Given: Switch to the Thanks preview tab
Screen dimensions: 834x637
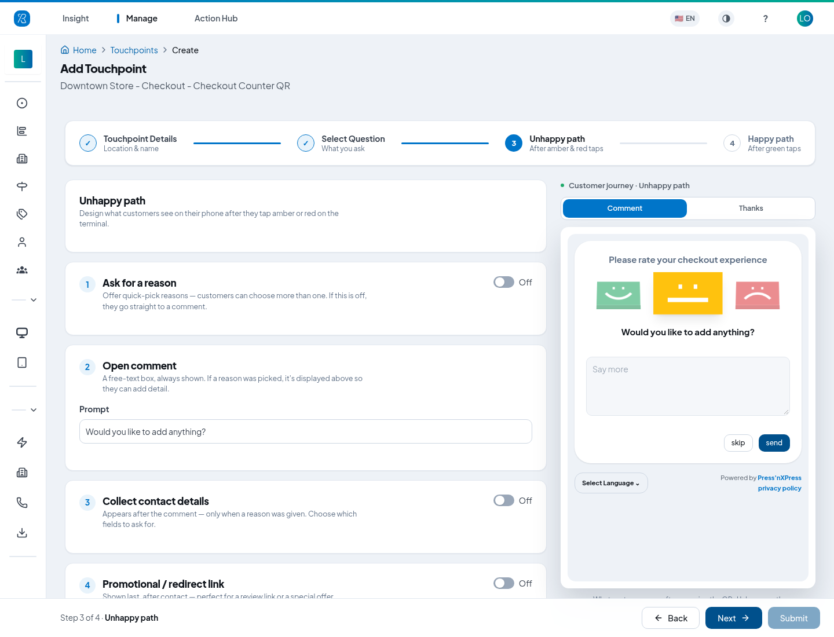Looking at the screenshot, I should [751, 208].
